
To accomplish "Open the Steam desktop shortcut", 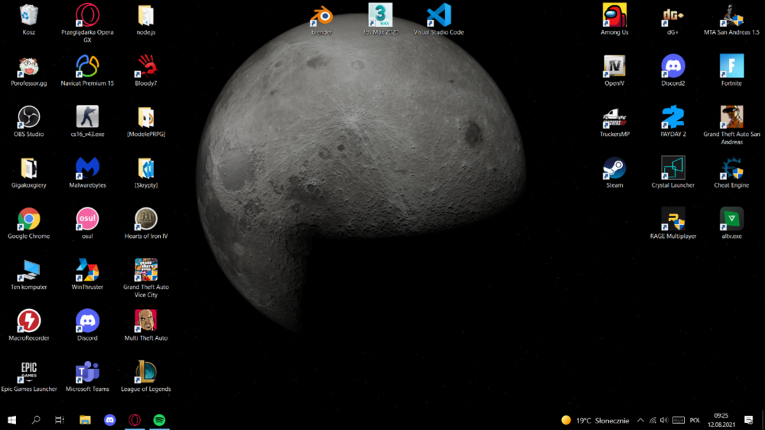I will (x=615, y=173).
